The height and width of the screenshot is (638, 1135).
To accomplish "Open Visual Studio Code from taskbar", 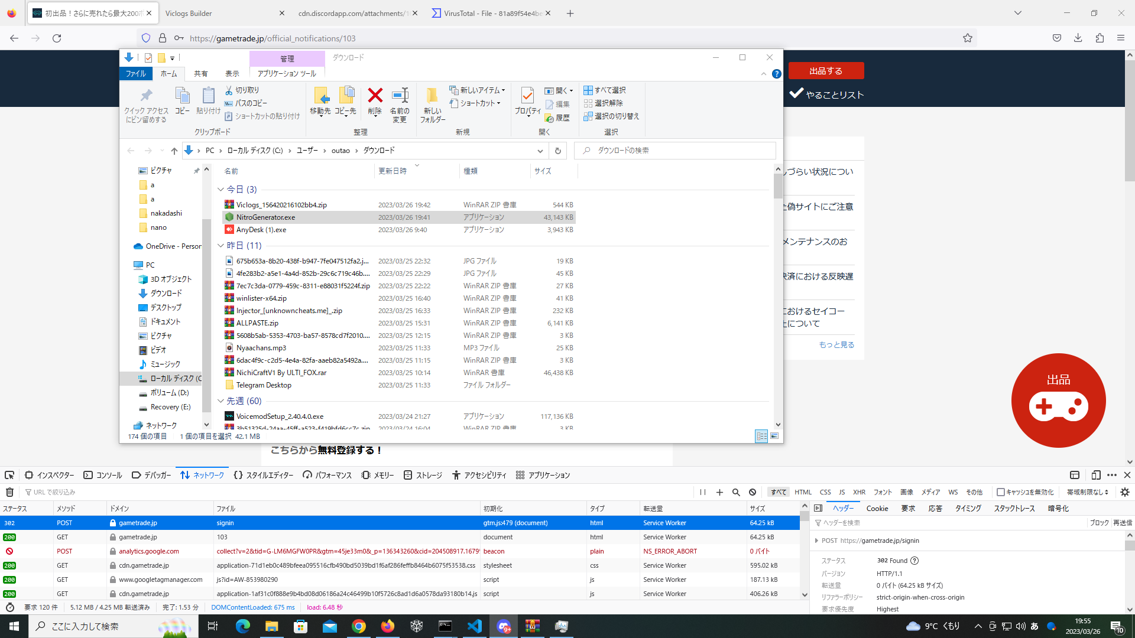I will coord(474,626).
